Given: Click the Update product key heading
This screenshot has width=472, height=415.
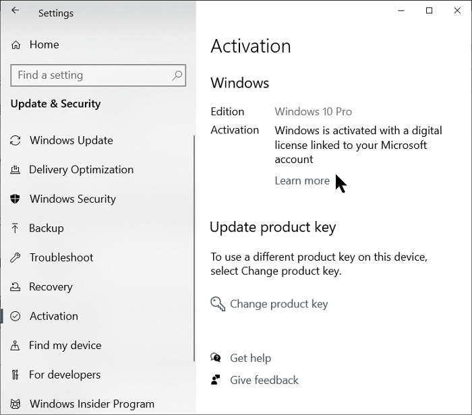Looking at the screenshot, I should [x=273, y=227].
